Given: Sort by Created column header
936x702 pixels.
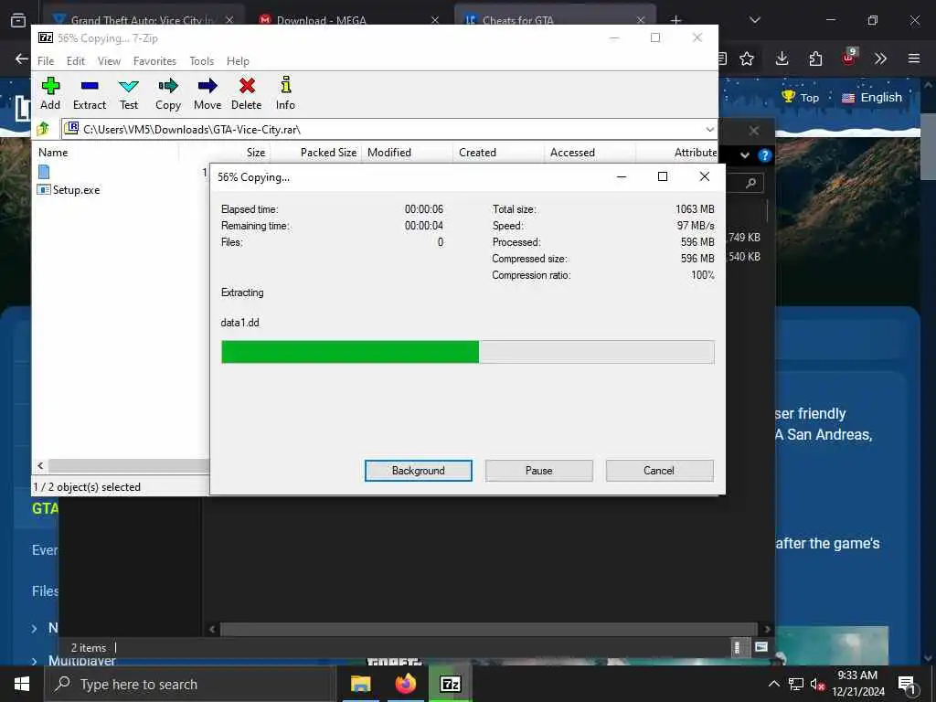Looking at the screenshot, I should [x=498, y=153].
